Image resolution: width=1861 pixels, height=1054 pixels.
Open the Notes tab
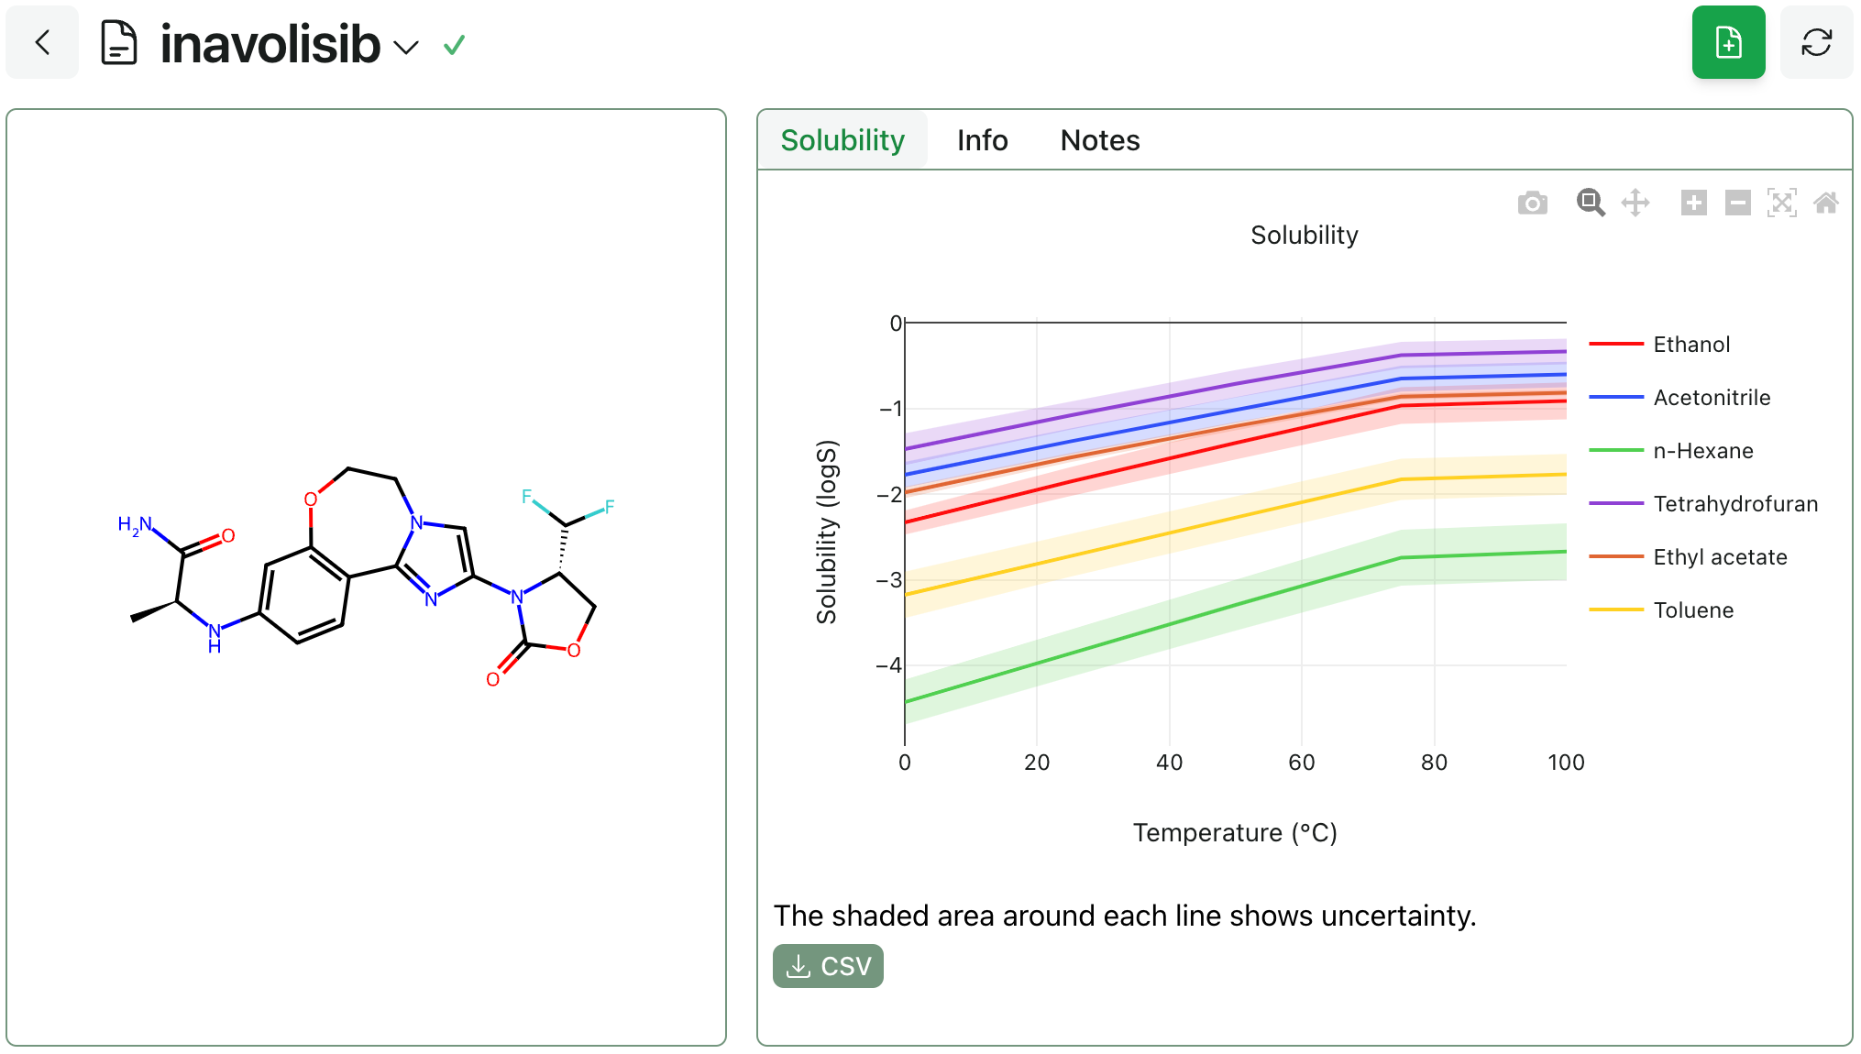(1099, 140)
